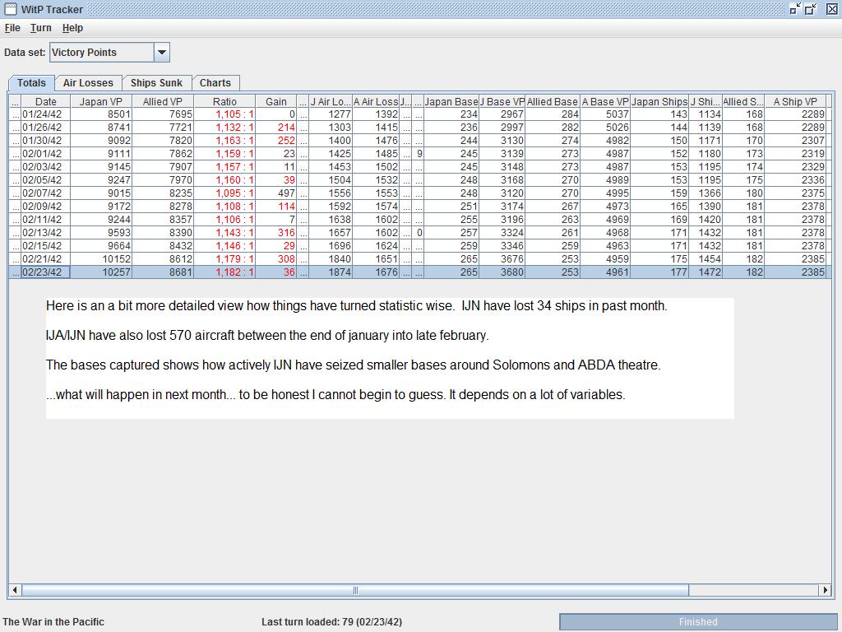Screen dimensions: 842x632
Task: Click 'The War in the Pacific' status label
Action: pos(53,622)
